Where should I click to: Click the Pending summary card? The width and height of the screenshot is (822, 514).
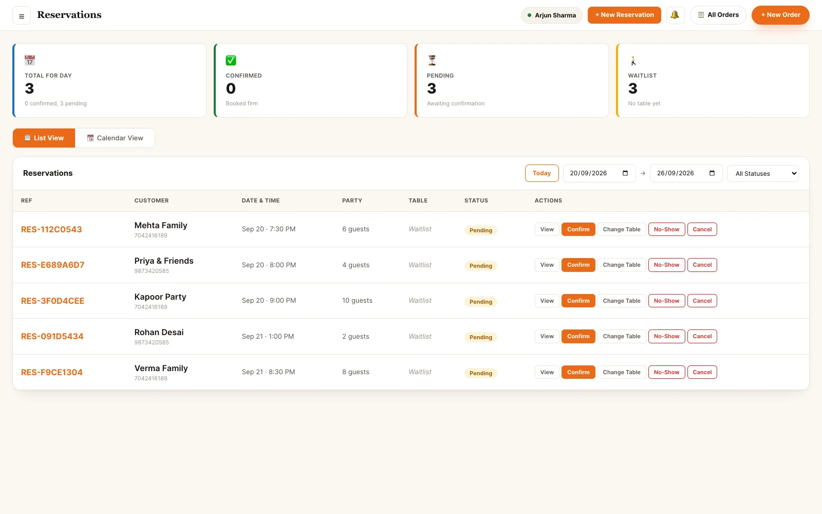point(512,81)
